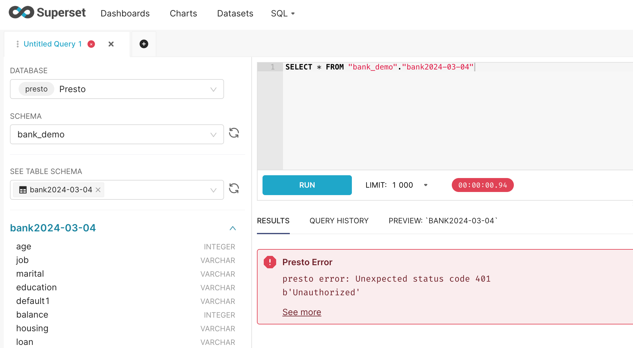Image resolution: width=633 pixels, height=348 pixels.
Task: Open the LIMIT 1 000 dropdown
Action: (x=397, y=185)
